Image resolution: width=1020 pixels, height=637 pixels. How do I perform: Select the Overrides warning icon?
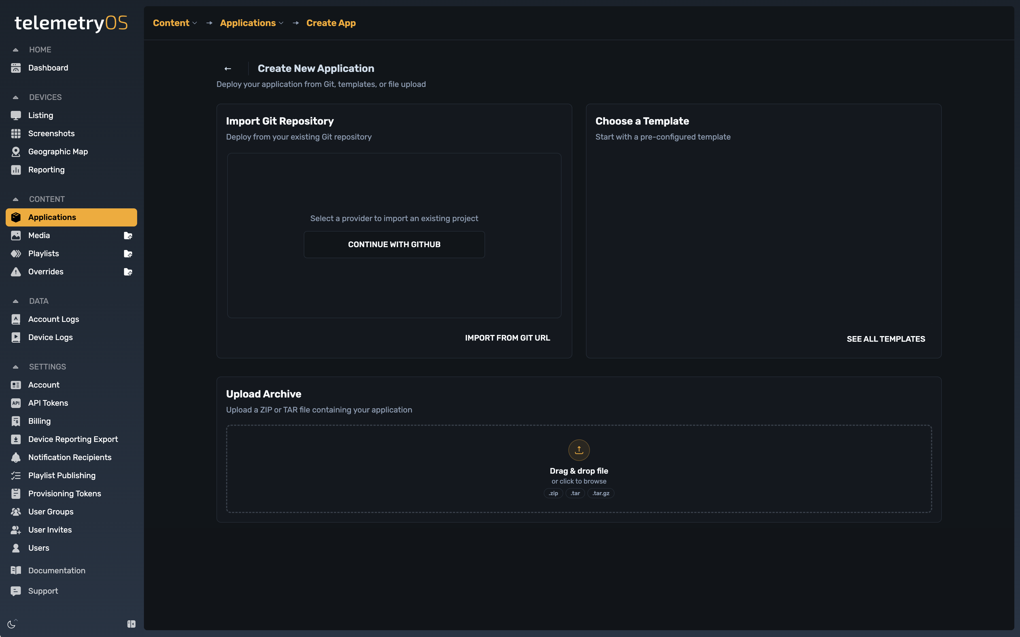pyautogui.click(x=16, y=271)
